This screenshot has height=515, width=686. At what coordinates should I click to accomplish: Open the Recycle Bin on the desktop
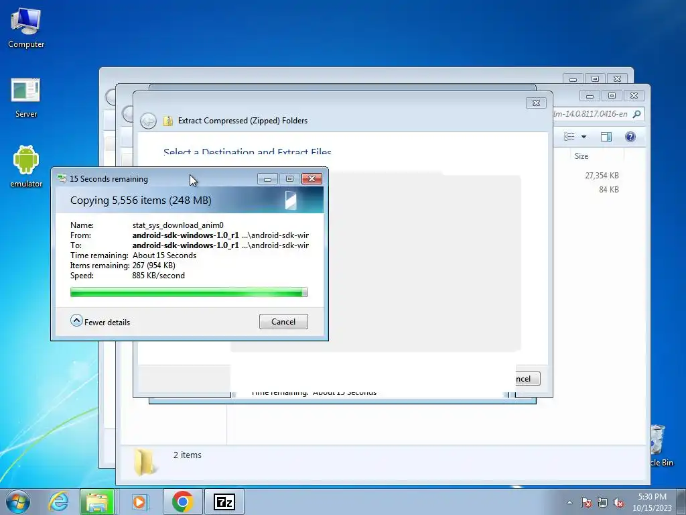661,446
